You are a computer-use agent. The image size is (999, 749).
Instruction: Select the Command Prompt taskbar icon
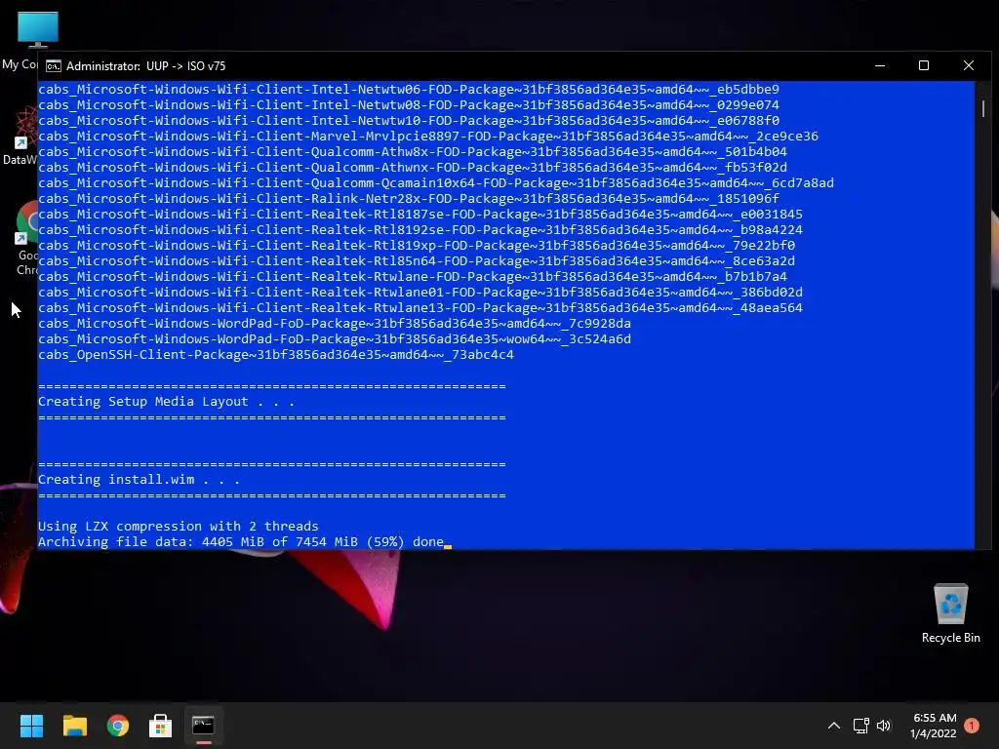tap(203, 726)
